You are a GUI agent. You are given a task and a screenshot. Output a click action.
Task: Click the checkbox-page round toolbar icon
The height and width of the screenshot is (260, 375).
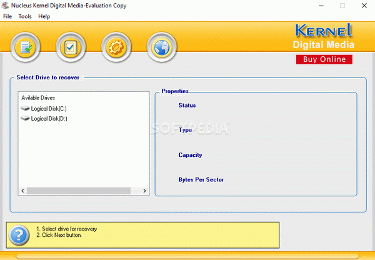71,47
